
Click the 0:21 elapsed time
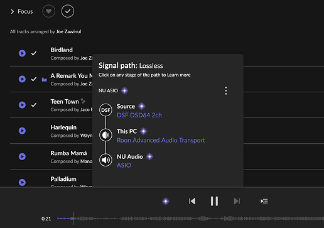click(46, 219)
